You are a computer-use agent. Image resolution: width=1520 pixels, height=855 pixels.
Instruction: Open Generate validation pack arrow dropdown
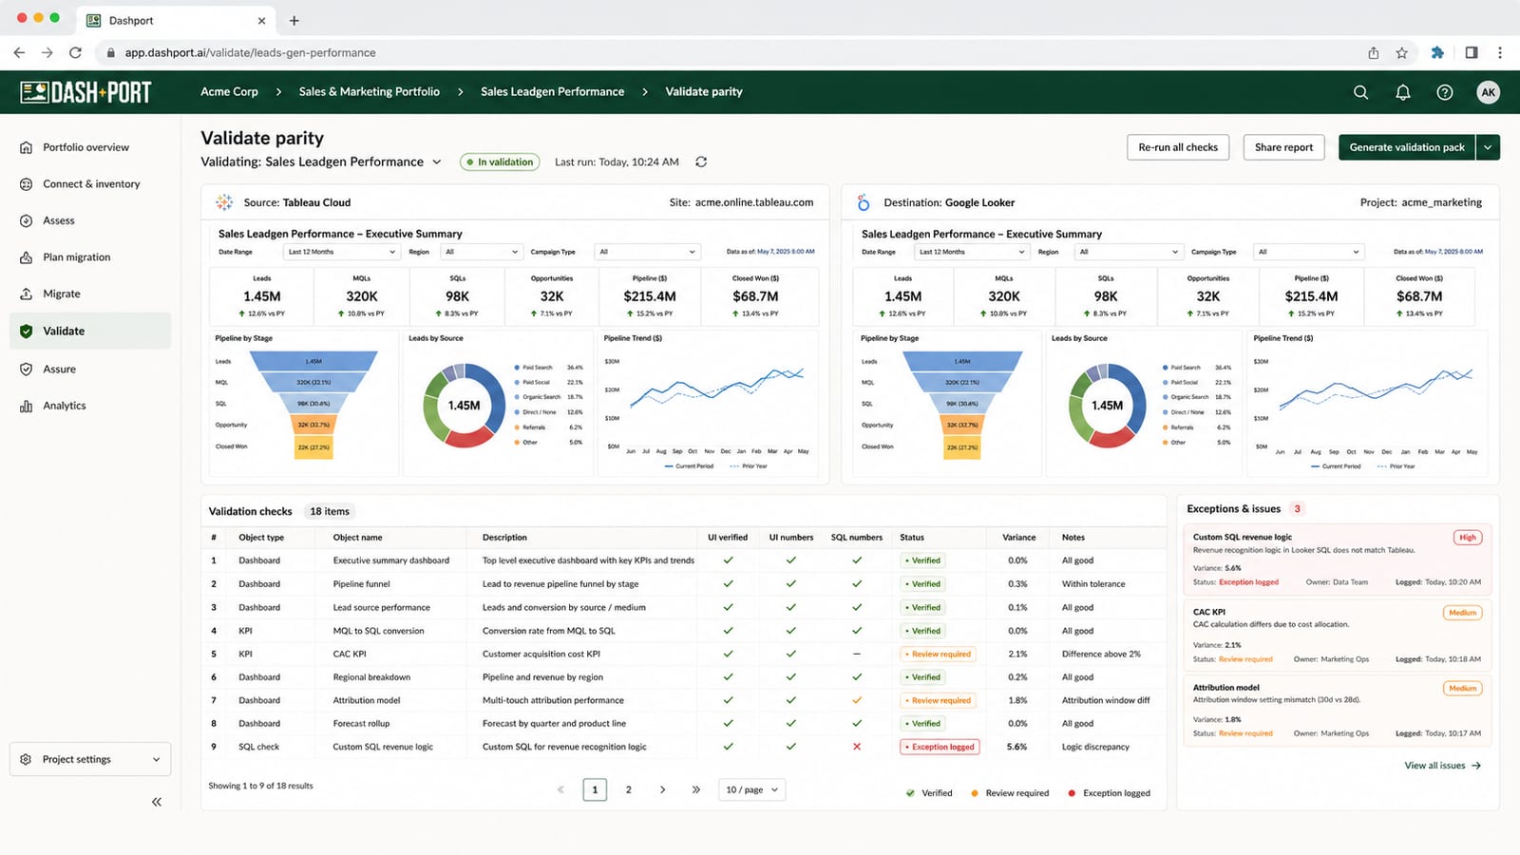[x=1488, y=147]
